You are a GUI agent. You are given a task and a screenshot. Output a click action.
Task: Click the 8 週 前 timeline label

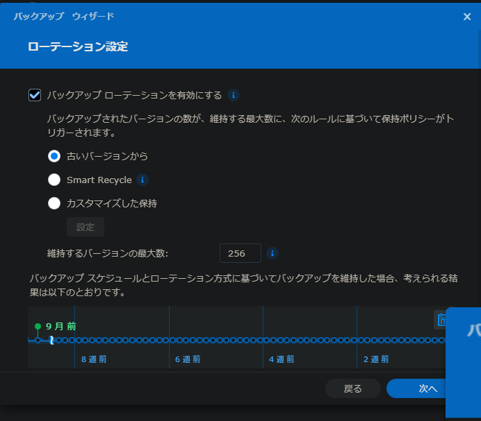click(94, 359)
